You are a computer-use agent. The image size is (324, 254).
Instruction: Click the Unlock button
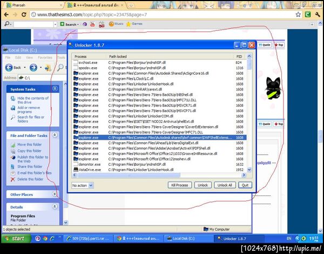point(202,185)
